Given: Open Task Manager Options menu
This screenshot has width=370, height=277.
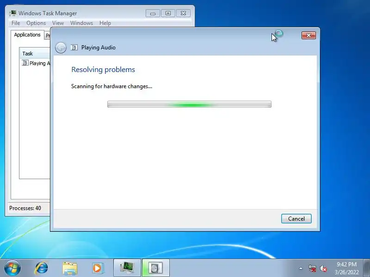Looking at the screenshot, I should click(x=36, y=23).
